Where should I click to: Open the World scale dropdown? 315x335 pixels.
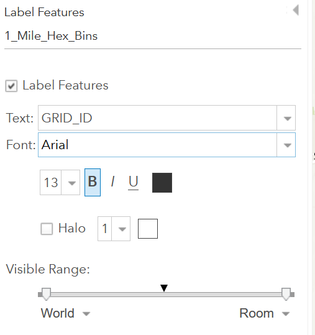coord(86,314)
